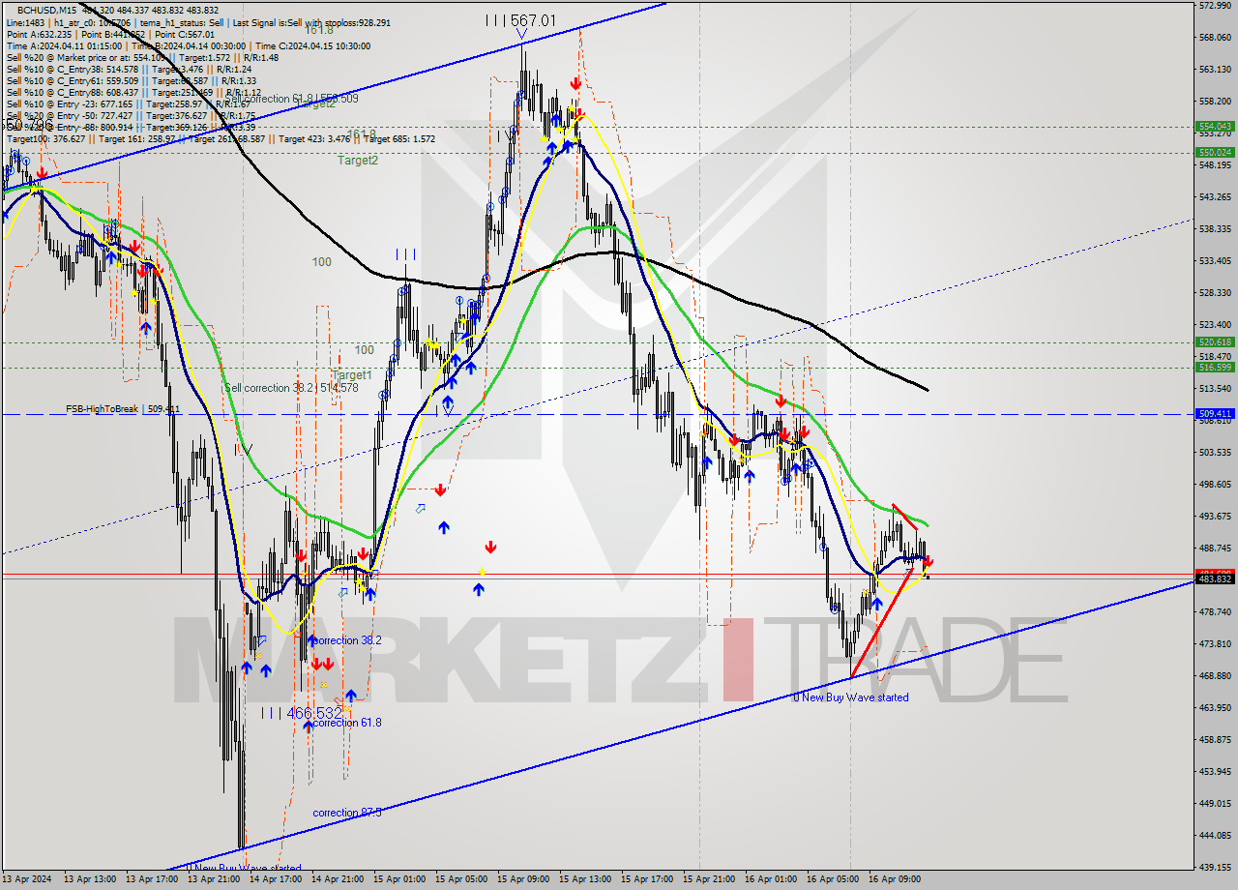
Task: Click '0 New Buy Wave started' near 16 Apr
Action: 850,697
